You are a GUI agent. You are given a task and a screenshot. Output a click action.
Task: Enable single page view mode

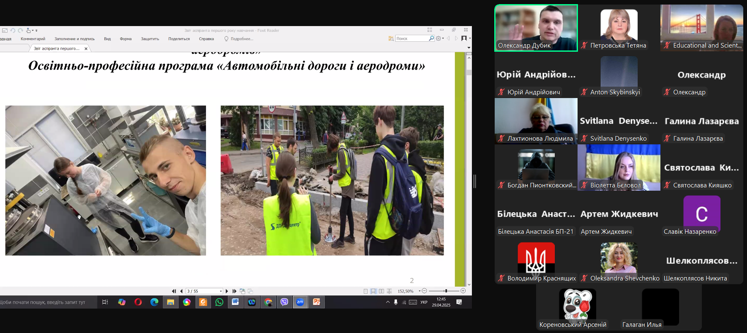365,291
